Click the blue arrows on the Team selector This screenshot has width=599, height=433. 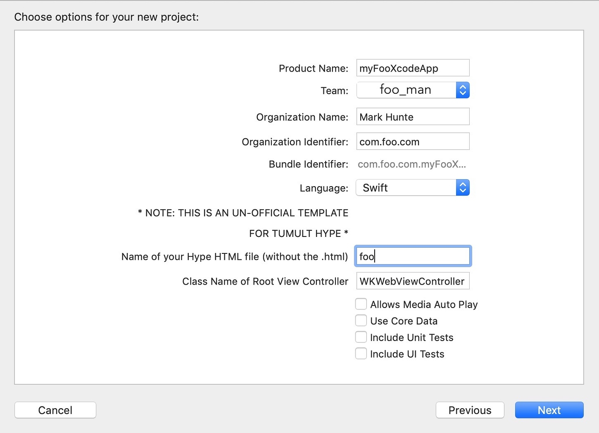(x=463, y=90)
